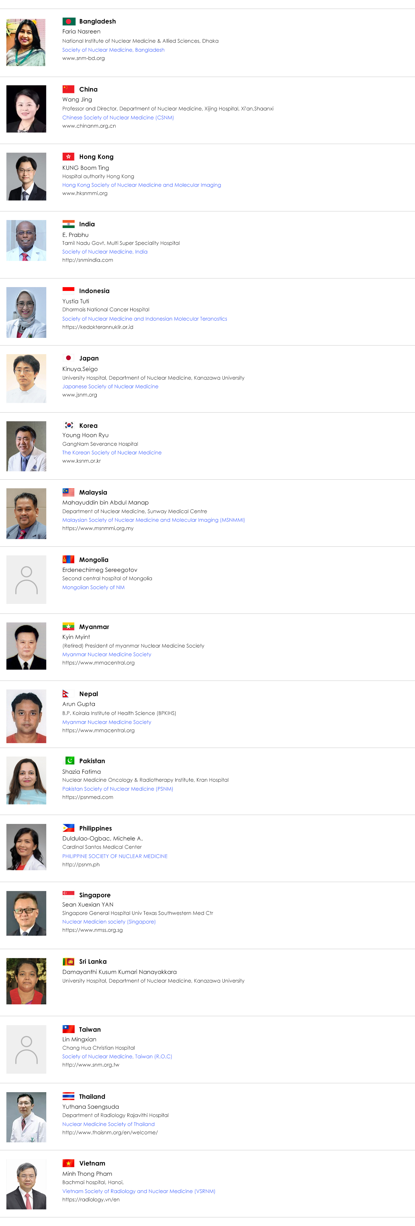
Task: Click the Mongolia flag icon
Action: pyautogui.click(x=69, y=559)
